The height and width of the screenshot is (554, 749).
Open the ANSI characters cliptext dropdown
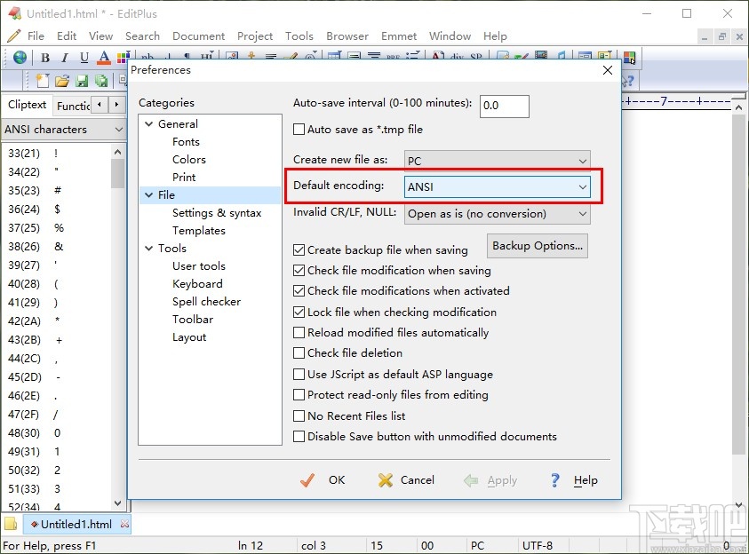click(64, 130)
